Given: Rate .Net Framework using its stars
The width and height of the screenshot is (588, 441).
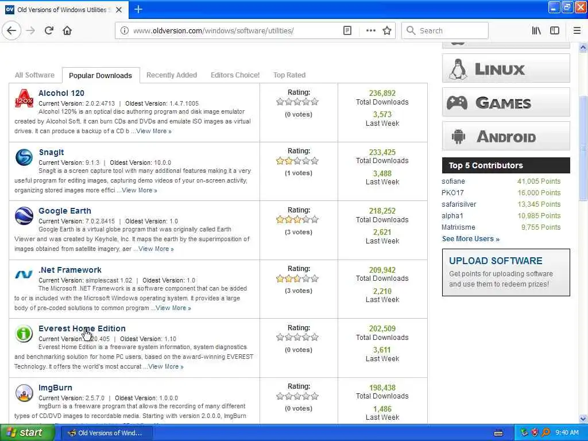Looking at the screenshot, I should tap(297, 278).
